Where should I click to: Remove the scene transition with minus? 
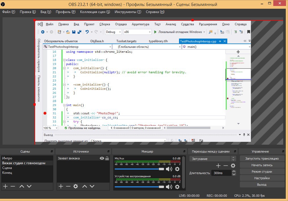click(225, 166)
